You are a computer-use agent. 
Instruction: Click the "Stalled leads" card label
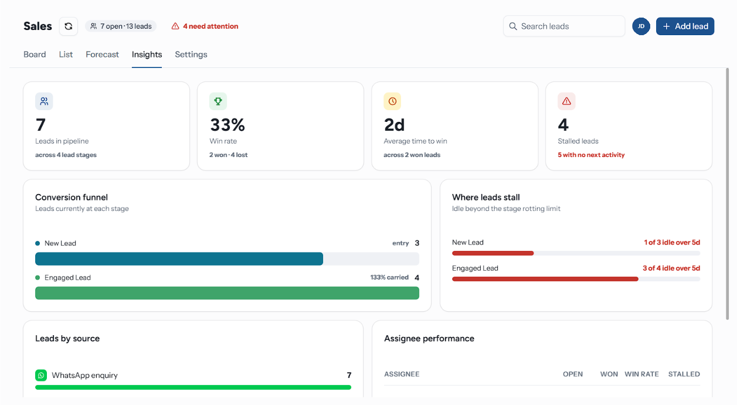578,141
